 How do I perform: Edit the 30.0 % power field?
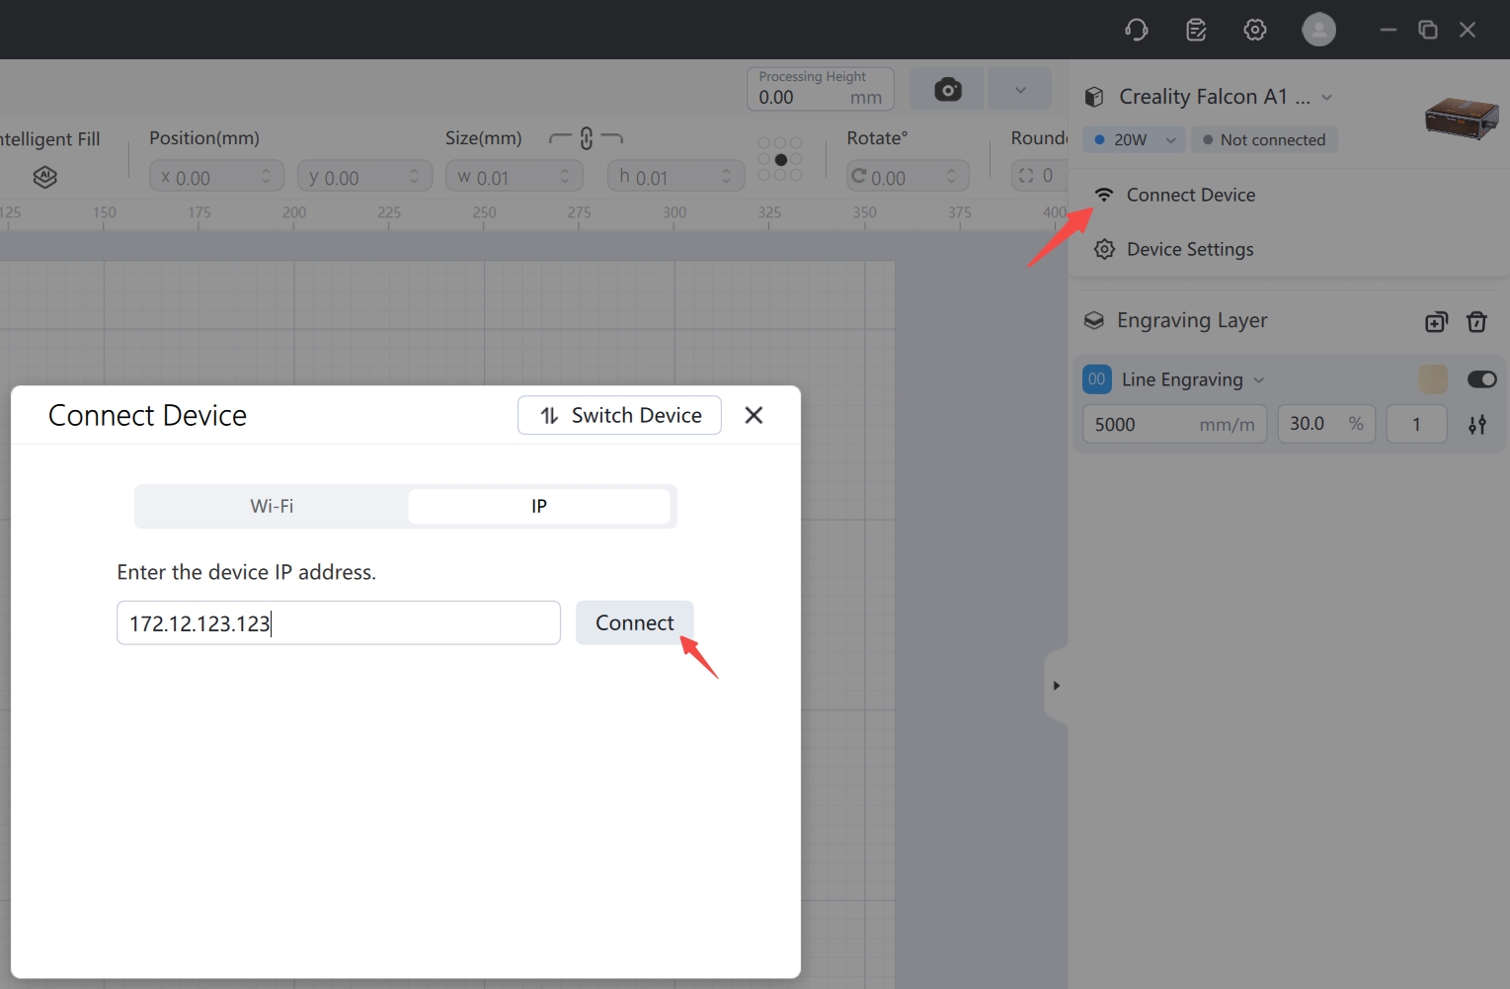[x=1326, y=424]
